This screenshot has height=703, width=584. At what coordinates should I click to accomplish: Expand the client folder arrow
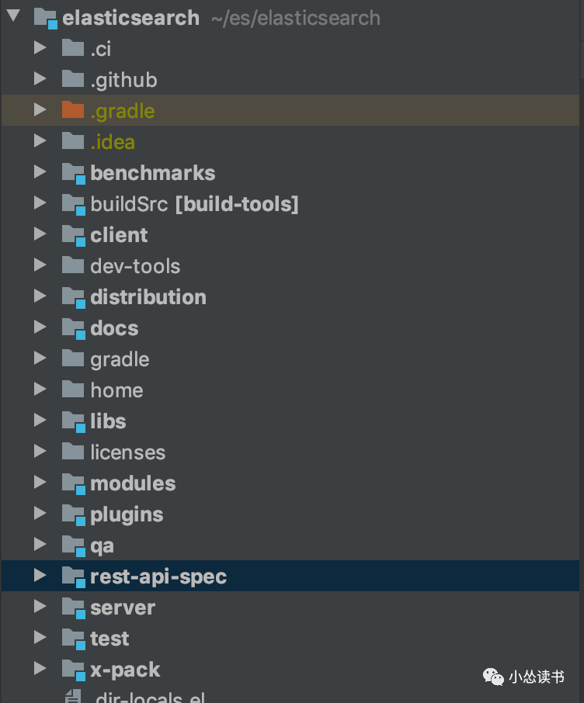[x=40, y=234]
